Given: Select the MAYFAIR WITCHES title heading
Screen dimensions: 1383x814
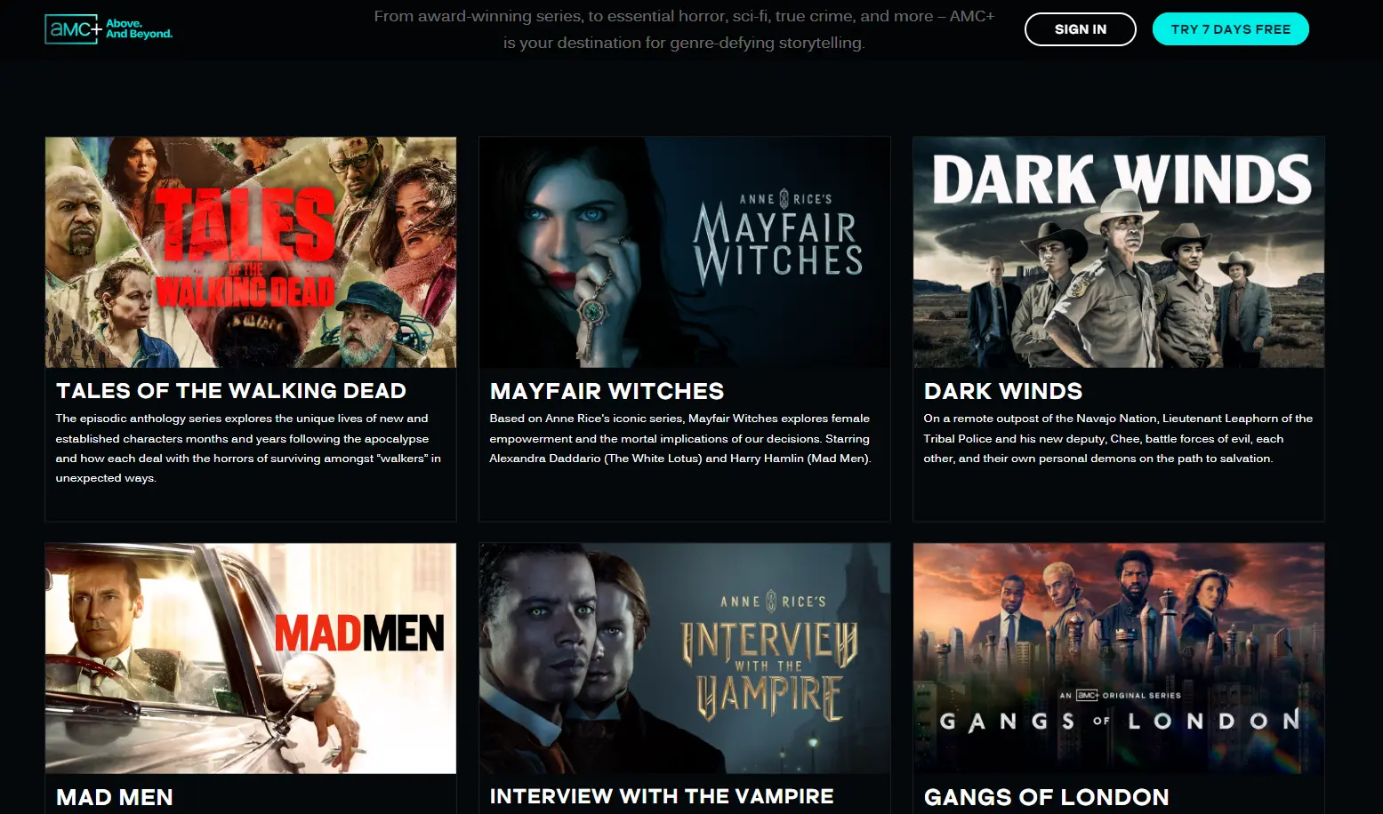Looking at the screenshot, I should (x=607, y=391).
